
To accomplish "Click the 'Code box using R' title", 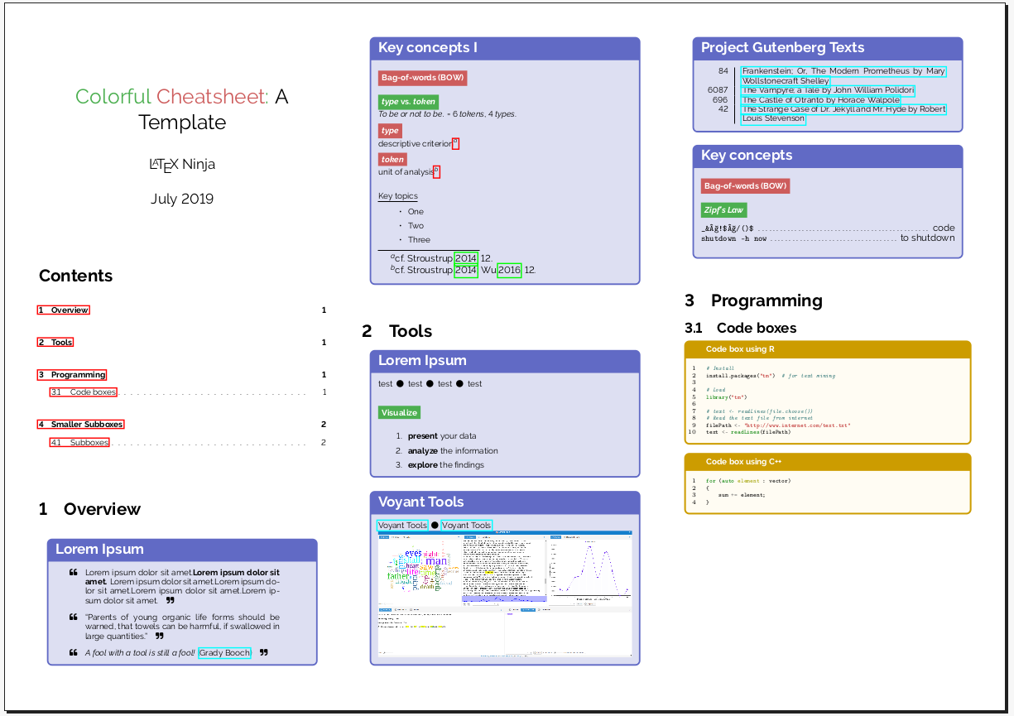I will click(x=740, y=349).
